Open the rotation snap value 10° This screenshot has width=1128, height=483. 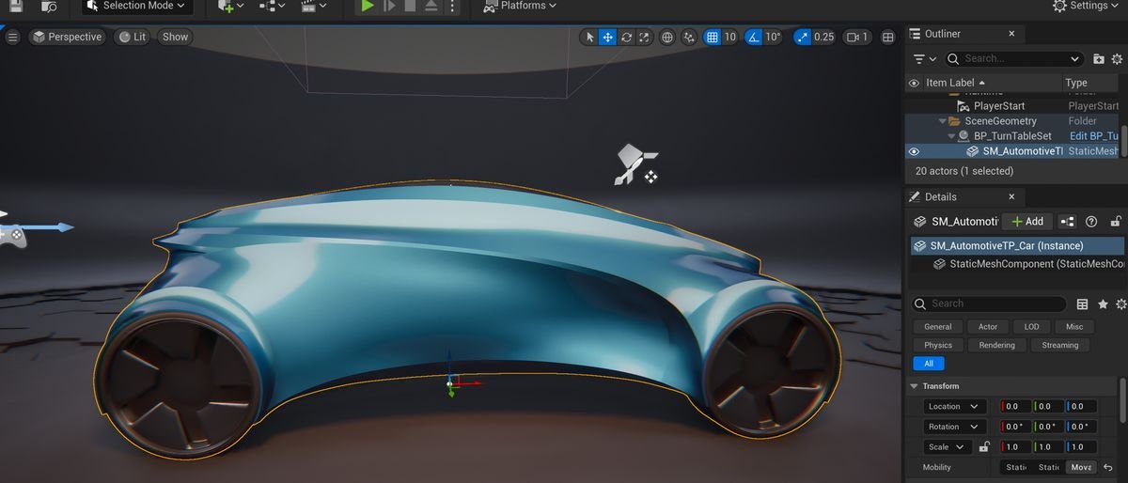point(773,38)
